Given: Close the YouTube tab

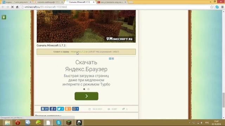Looking at the screenshot, I should [125, 2].
